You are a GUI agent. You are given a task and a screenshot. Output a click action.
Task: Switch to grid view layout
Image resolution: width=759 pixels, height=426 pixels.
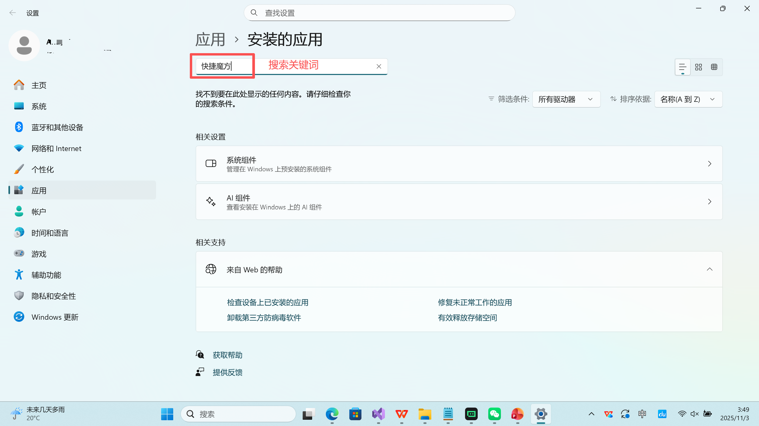(x=699, y=67)
